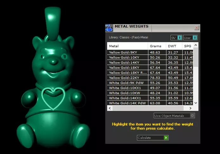Click the 35.59 DWT value

[x=173, y=98]
